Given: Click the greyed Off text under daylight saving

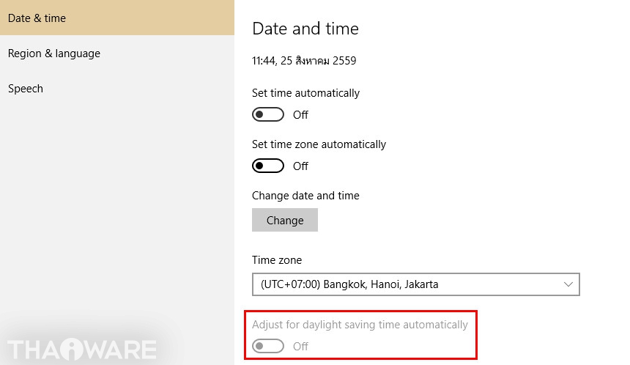Looking at the screenshot, I should (x=300, y=346).
